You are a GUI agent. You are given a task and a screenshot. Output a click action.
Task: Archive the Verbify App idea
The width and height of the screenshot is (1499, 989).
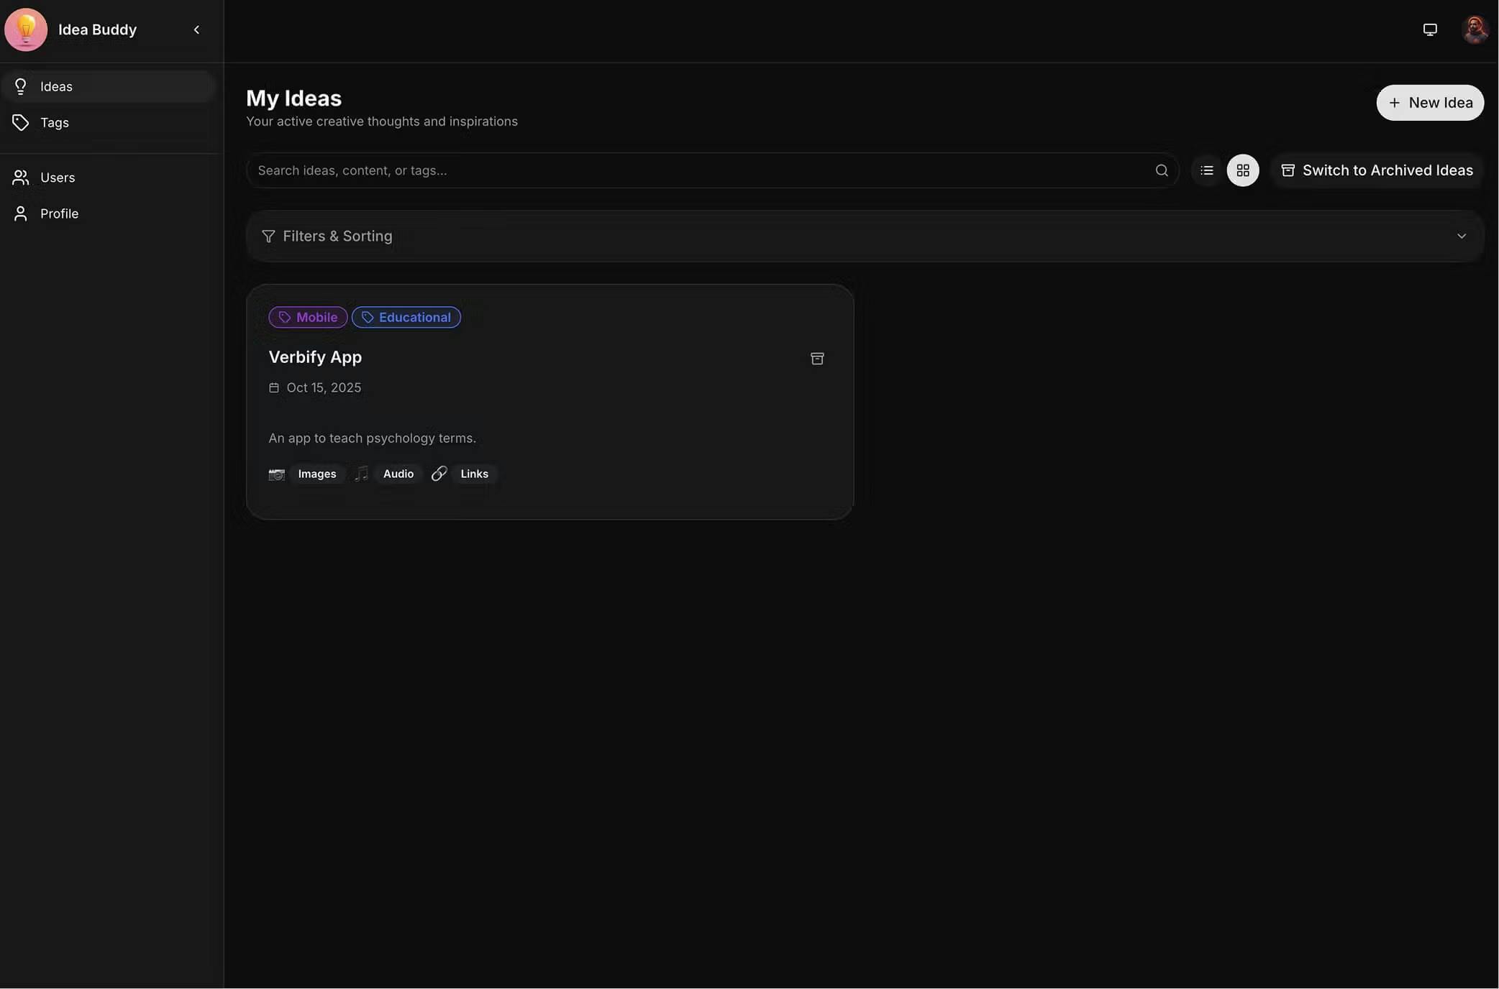click(x=816, y=359)
